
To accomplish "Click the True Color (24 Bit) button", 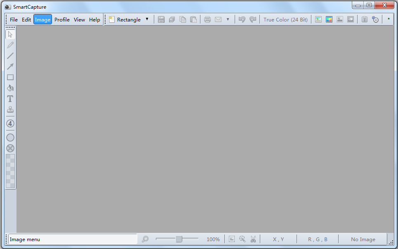I will [285, 19].
